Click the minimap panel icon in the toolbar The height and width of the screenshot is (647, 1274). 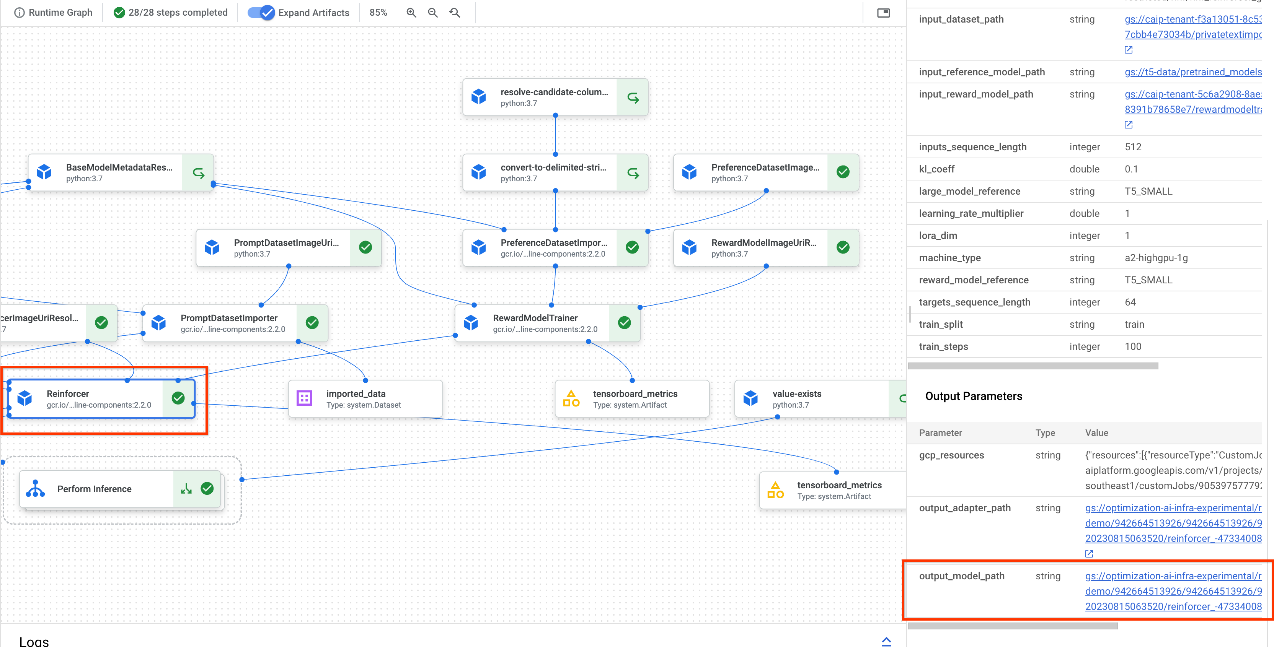[x=883, y=13]
